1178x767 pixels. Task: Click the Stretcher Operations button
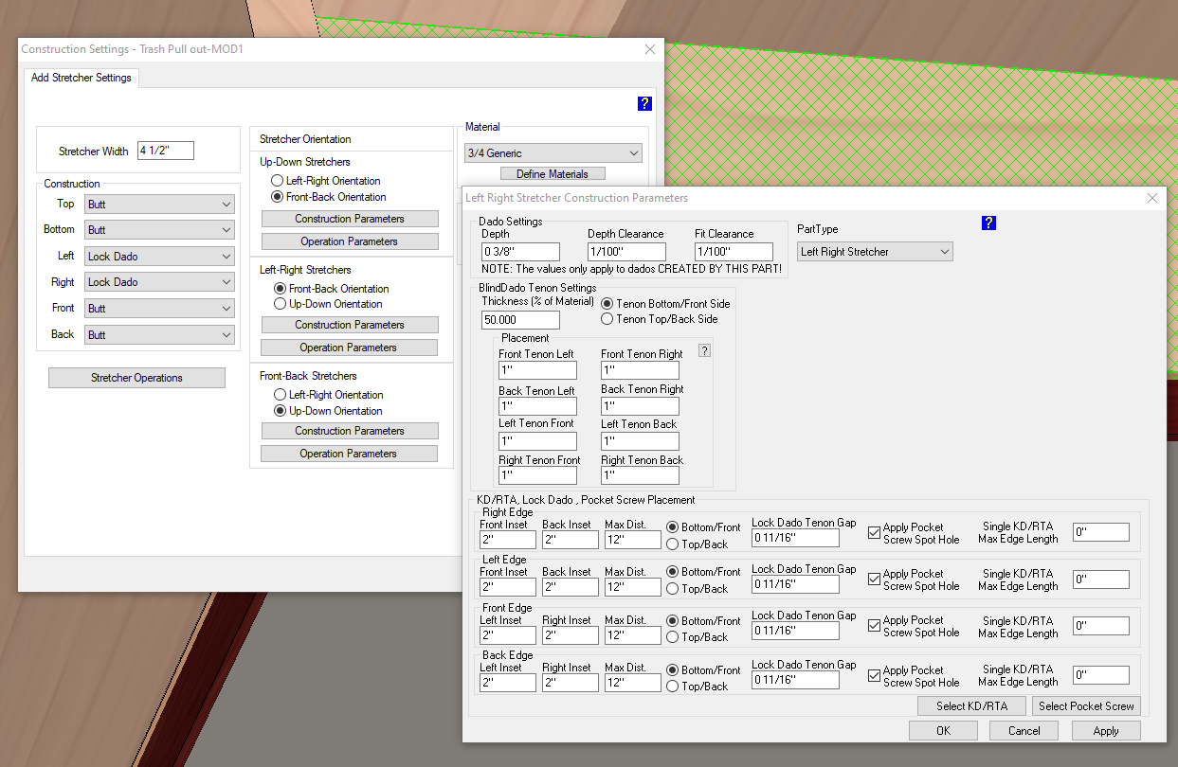[136, 378]
